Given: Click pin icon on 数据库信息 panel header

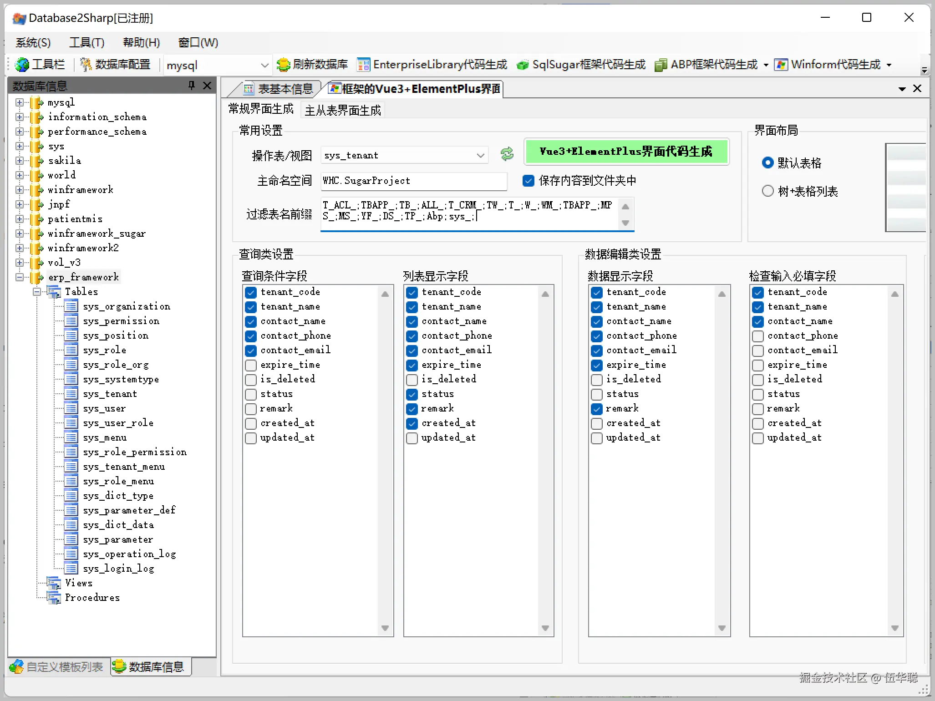Looking at the screenshot, I should coord(191,86).
